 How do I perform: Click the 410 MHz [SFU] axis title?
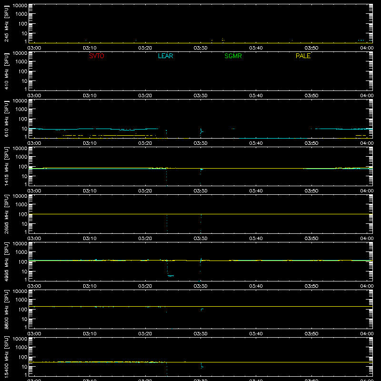pyautogui.click(x=7, y=71)
